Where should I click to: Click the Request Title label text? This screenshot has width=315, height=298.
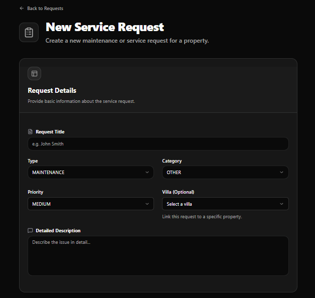click(50, 131)
